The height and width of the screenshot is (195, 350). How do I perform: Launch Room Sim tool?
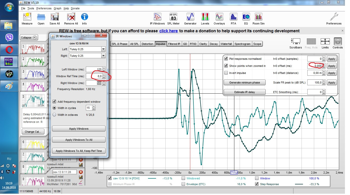click(259, 17)
